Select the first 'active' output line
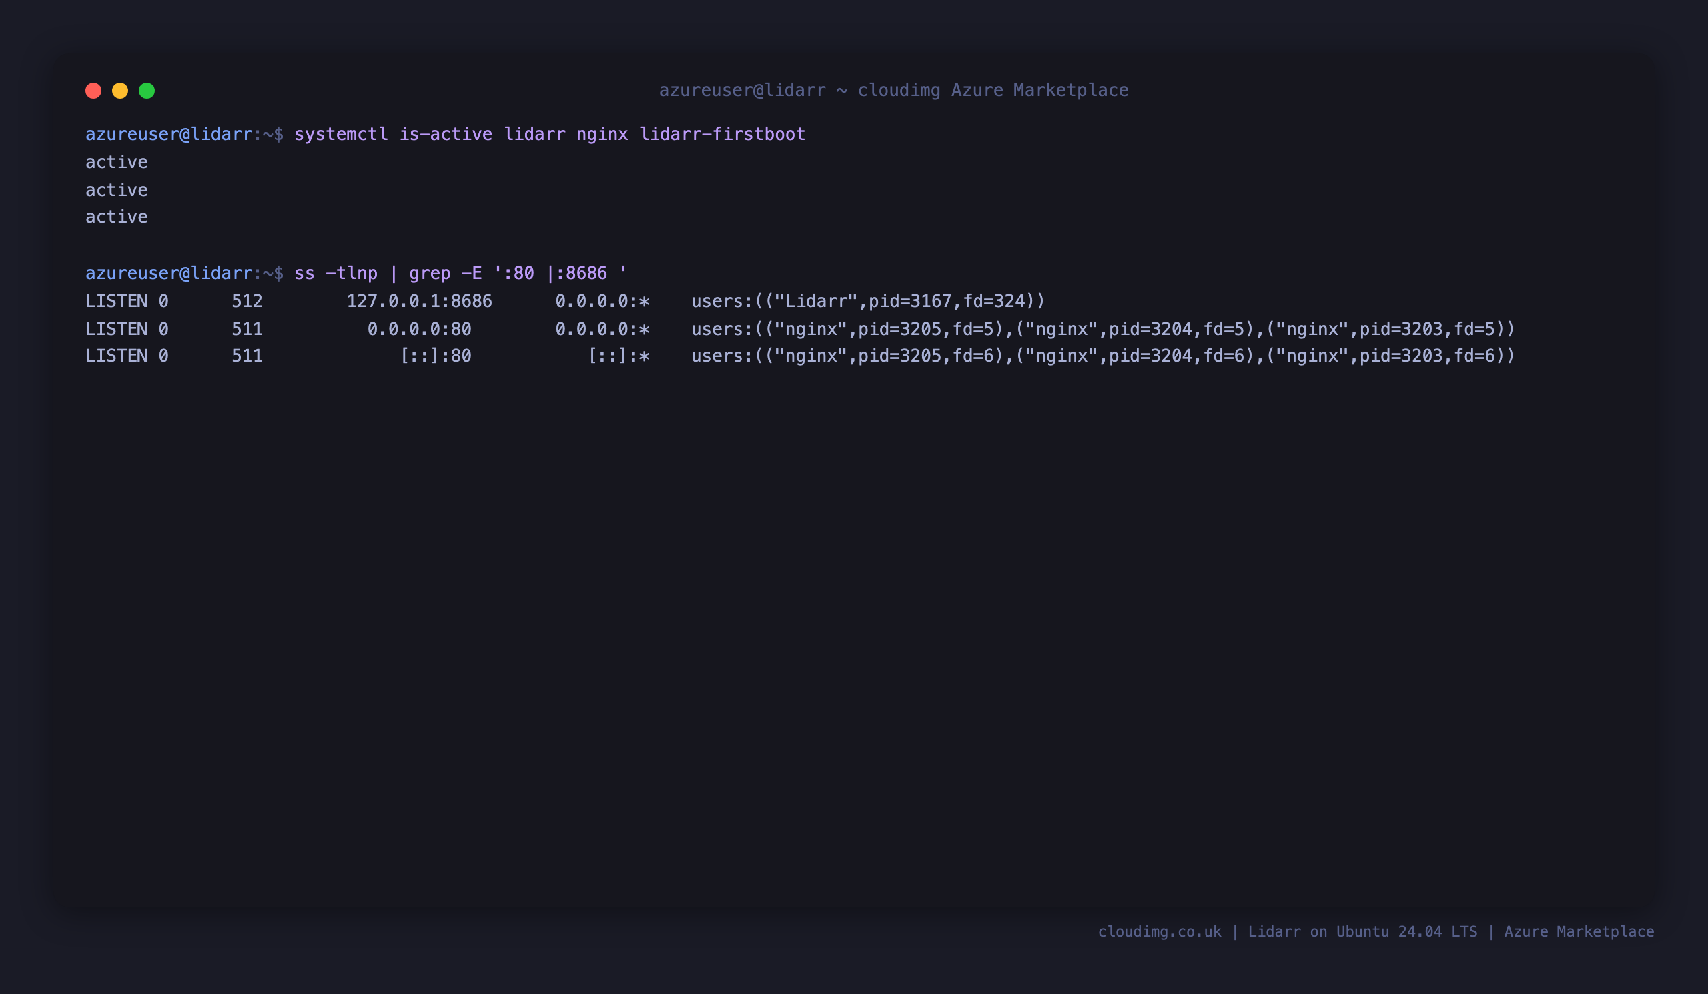The image size is (1708, 994). point(117,163)
